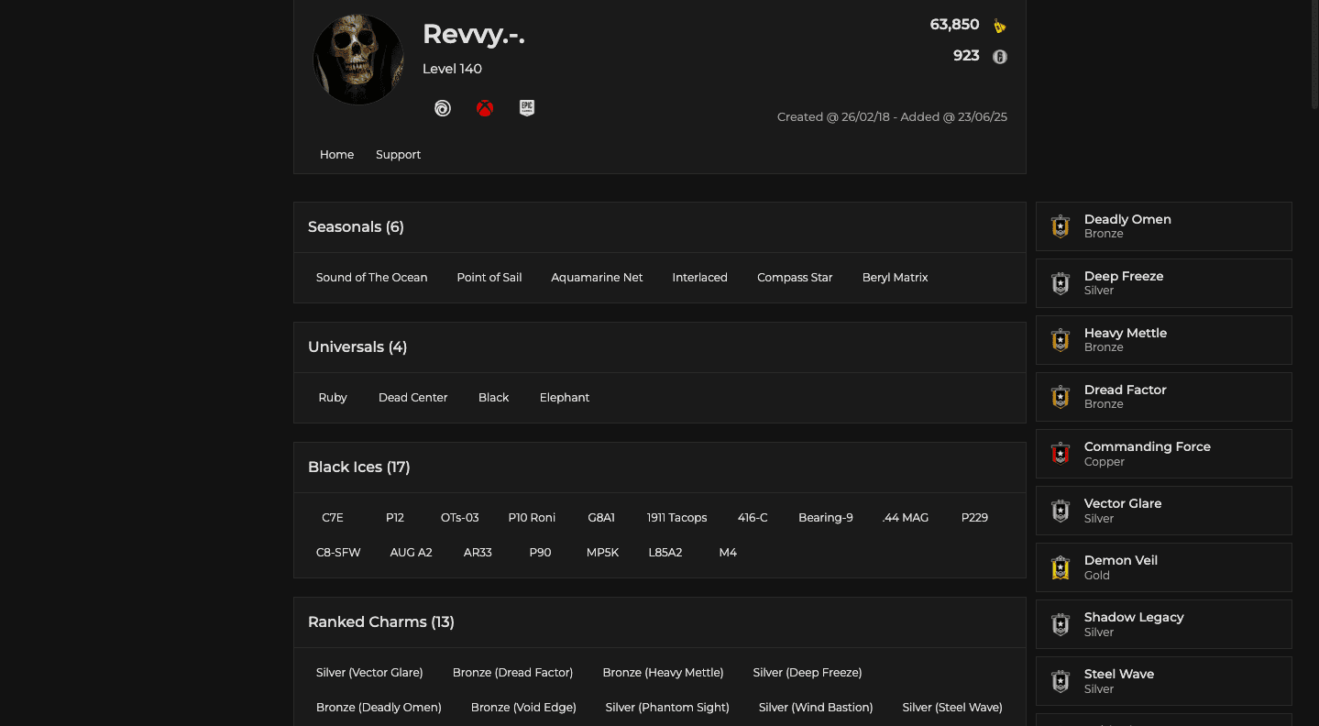Click the Commanding Force copper badge icon
The height and width of the screenshot is (726, 1319).
pyautogui.click(x=1060, y=454)
